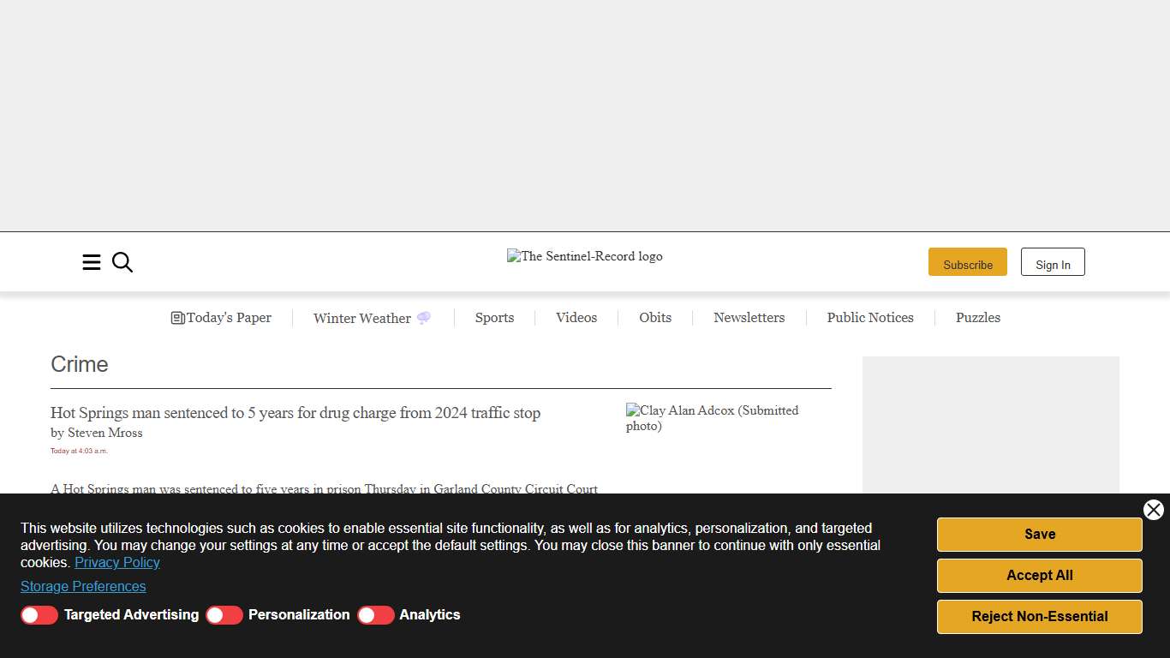Open the hamburger navigation menu
Viewport: 1170px width, 658px height.
tap(92, 262)
